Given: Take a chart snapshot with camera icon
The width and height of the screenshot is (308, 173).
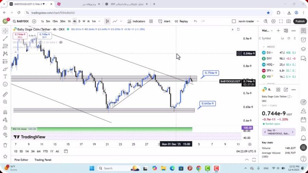Looking at the screenshot, I should tap(289, 21).
